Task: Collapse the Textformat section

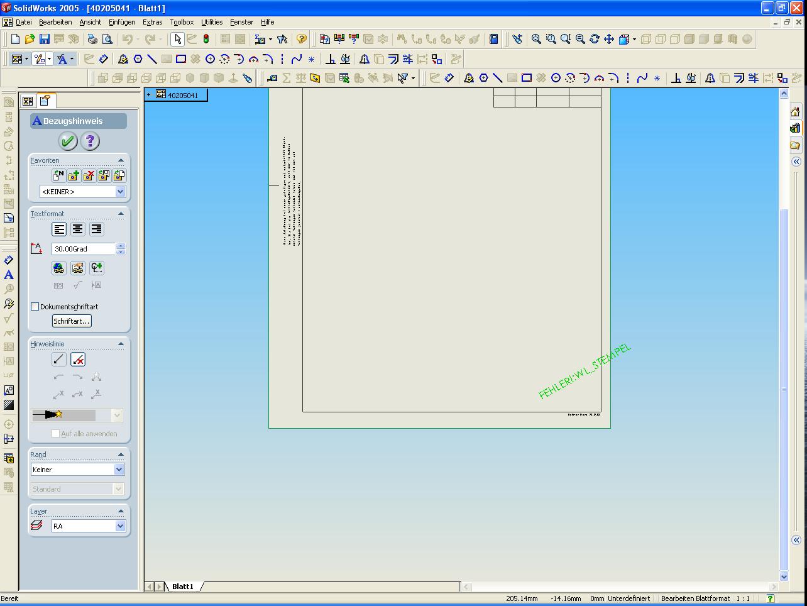Action: (121, 214)
